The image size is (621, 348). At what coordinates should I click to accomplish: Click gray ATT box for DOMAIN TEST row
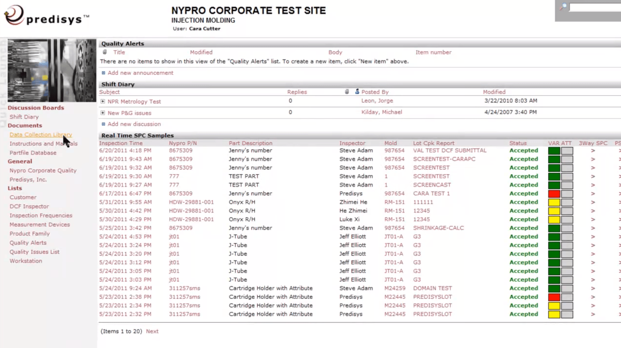(x=567, y=288)
